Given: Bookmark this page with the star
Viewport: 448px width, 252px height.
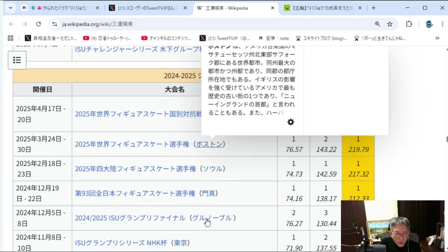Looking at the screenshot, I should click(x=390, y=24).
